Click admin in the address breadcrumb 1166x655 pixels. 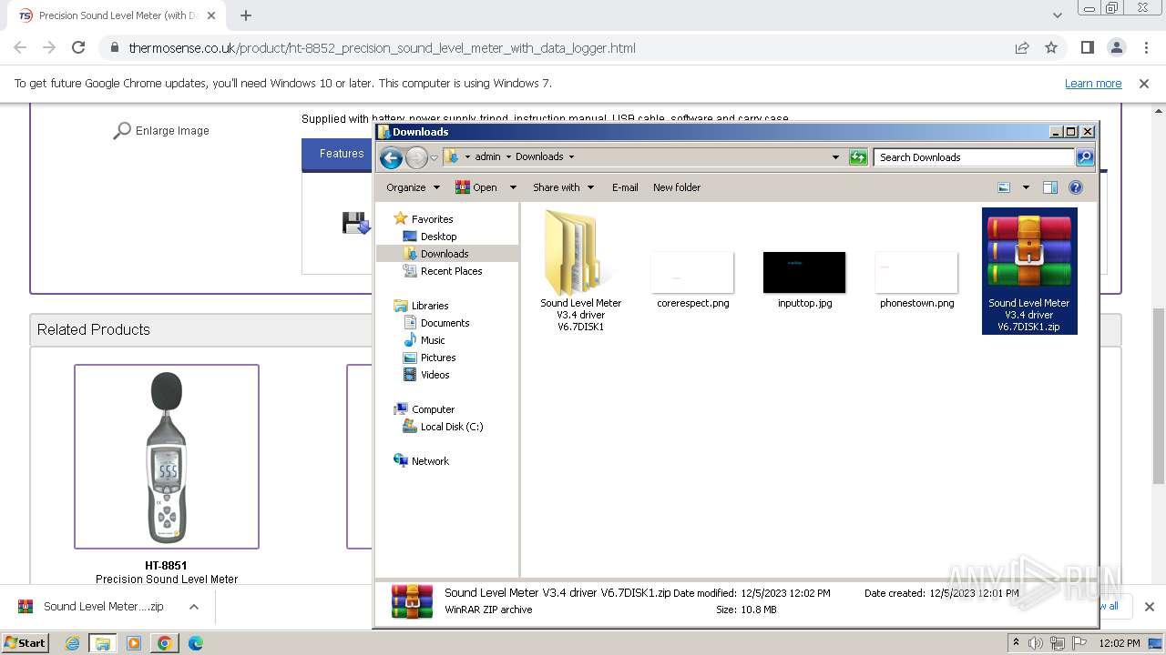pos(487,156)
